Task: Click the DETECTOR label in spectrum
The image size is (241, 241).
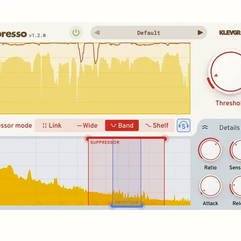Action: coord(127,203)
